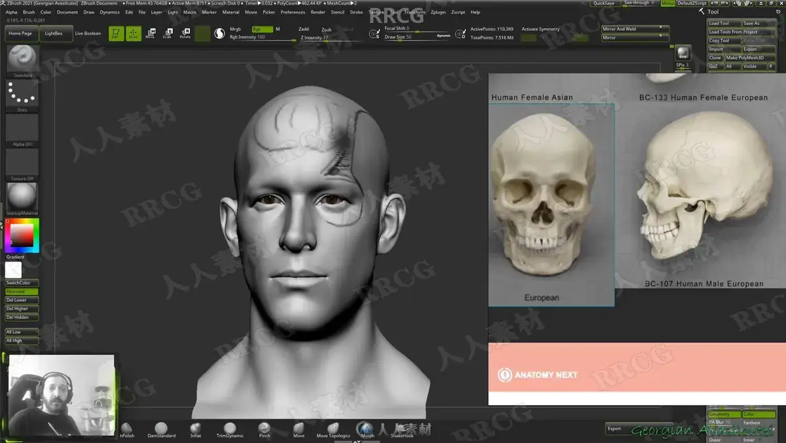The image size is (786, 443).
Task: Select the hPolish brush
Action: pyautogui.click(x=127, y=430)
